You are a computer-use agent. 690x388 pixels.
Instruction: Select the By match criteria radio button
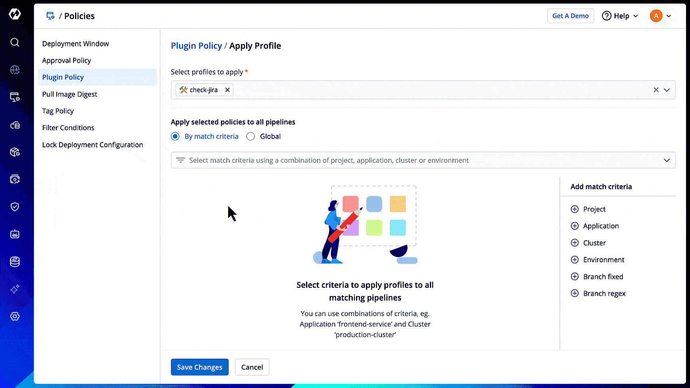[175, 137]
